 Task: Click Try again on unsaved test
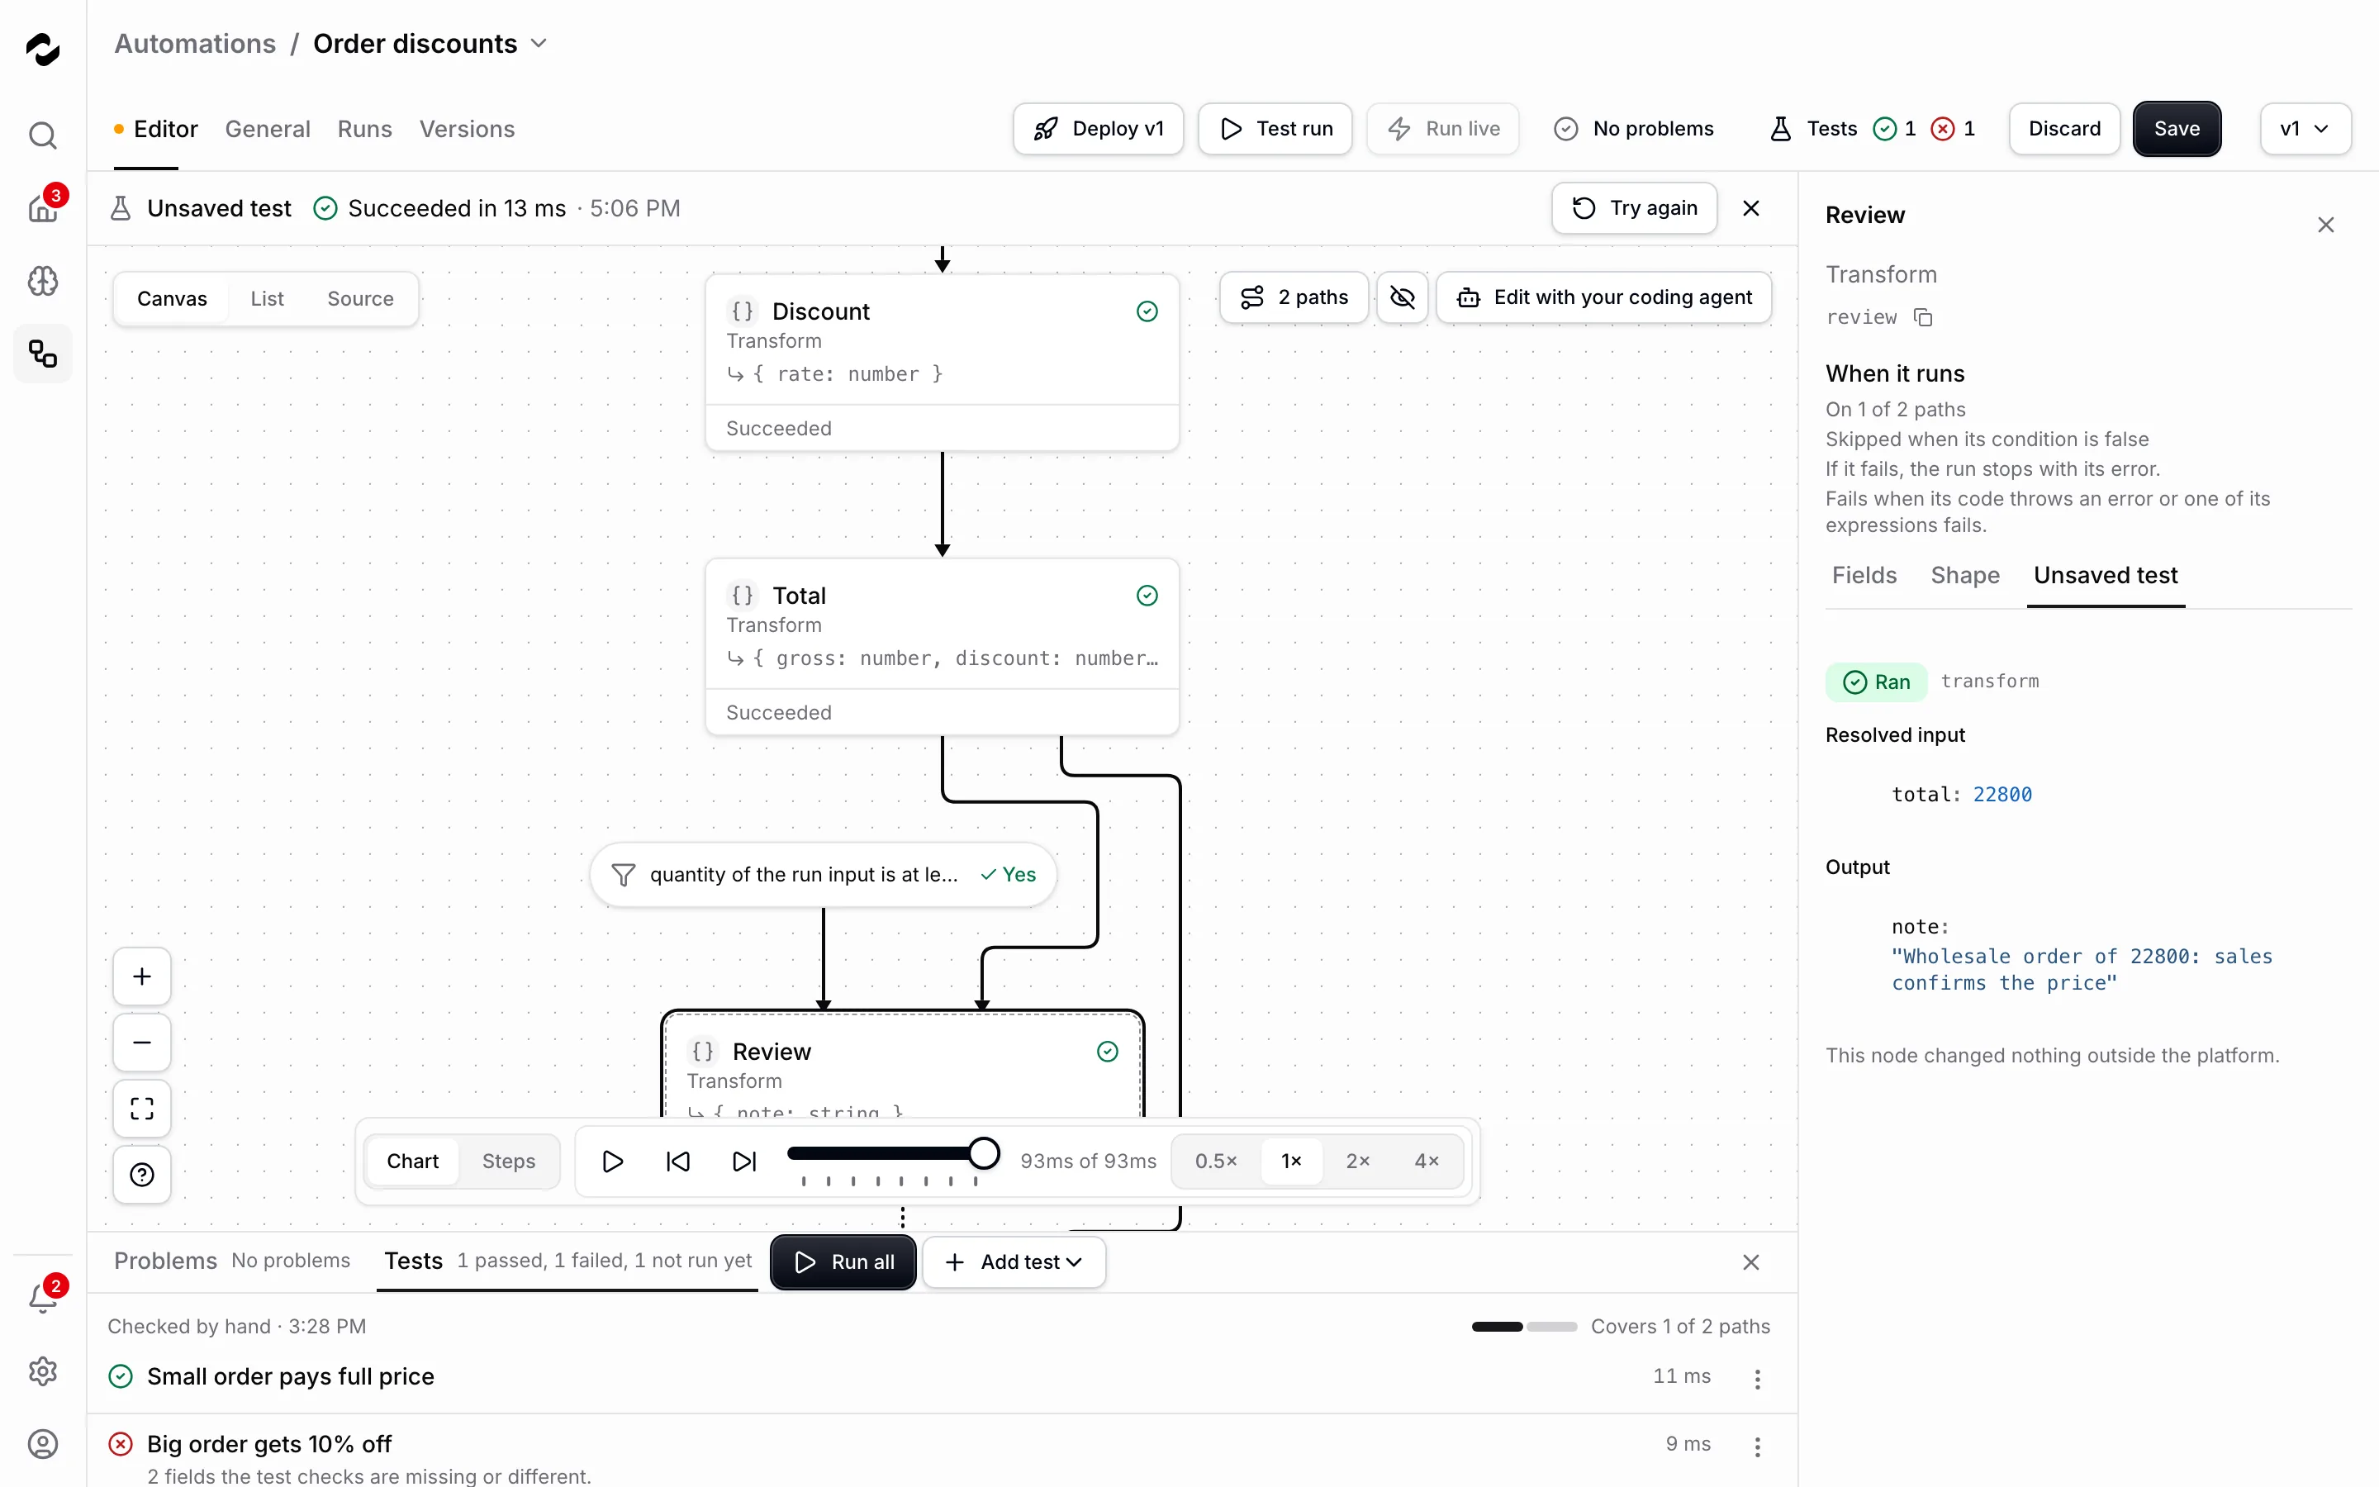(x=1635, y=207)
